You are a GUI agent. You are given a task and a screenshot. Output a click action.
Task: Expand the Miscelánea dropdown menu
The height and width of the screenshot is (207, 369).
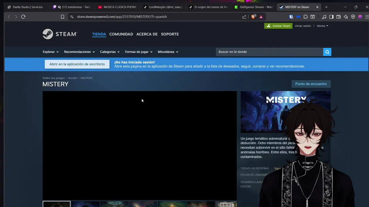coord(168,52)
